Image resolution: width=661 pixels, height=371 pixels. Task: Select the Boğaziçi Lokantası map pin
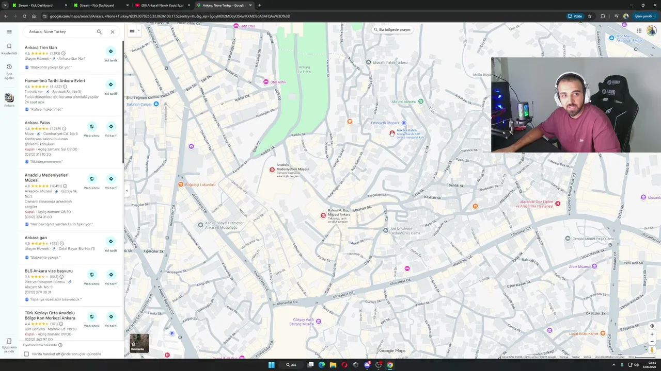tap(181, 184)
